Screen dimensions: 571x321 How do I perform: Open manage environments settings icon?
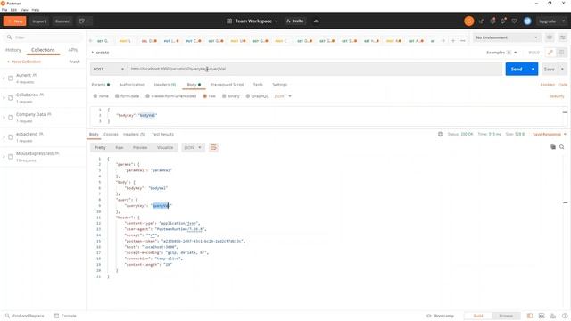(x=563, y=37)
